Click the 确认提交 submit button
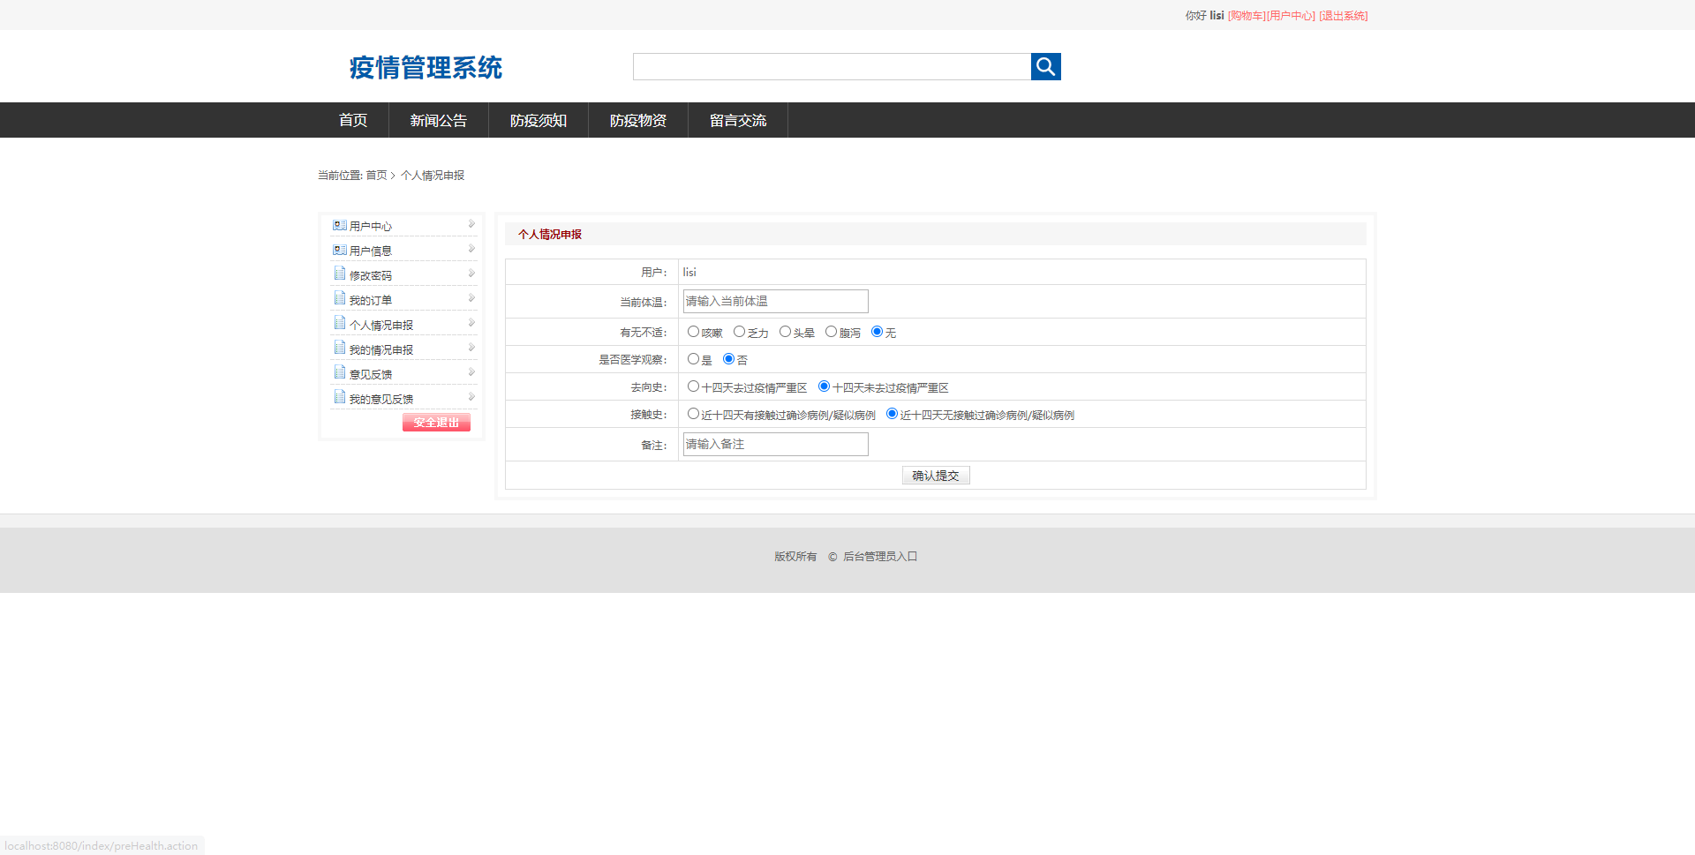Screen dimensions: 1695x855 click(x=936, y=476)
